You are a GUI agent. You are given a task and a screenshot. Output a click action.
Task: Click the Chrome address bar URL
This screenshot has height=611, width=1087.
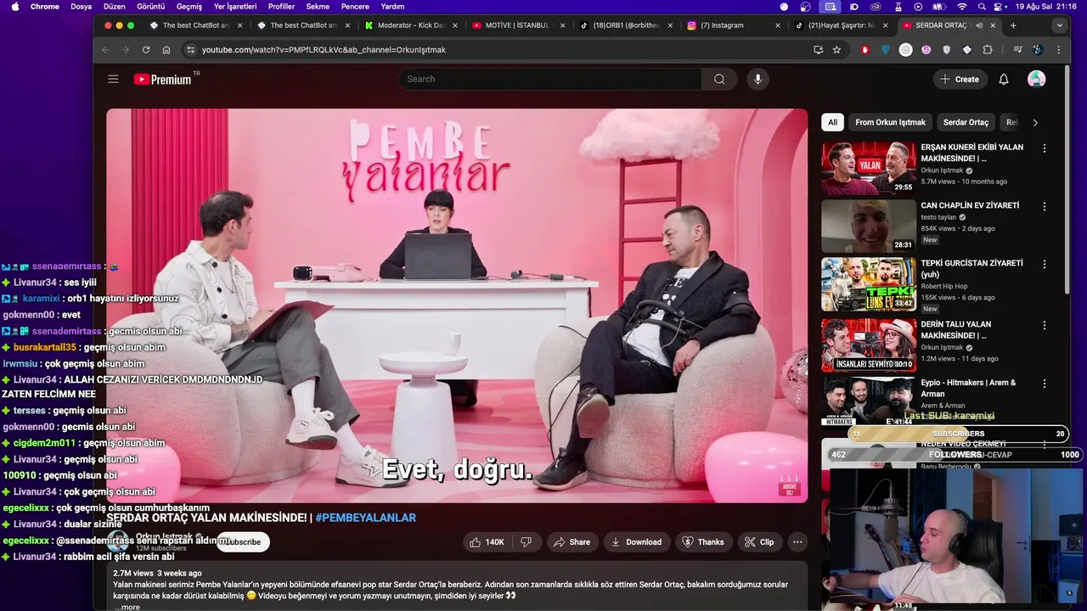click(x=324, y=49)
